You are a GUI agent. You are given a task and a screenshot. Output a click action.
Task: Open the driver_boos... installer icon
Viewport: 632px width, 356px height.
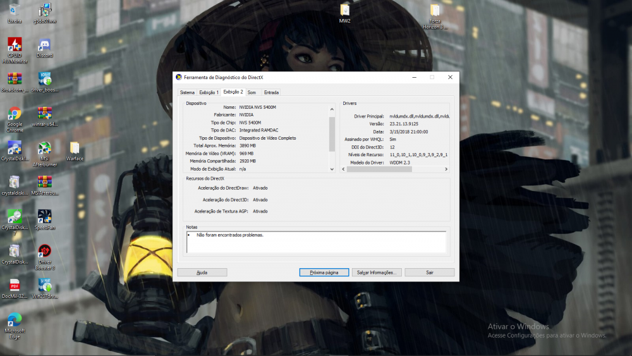[x=45, y=81]
